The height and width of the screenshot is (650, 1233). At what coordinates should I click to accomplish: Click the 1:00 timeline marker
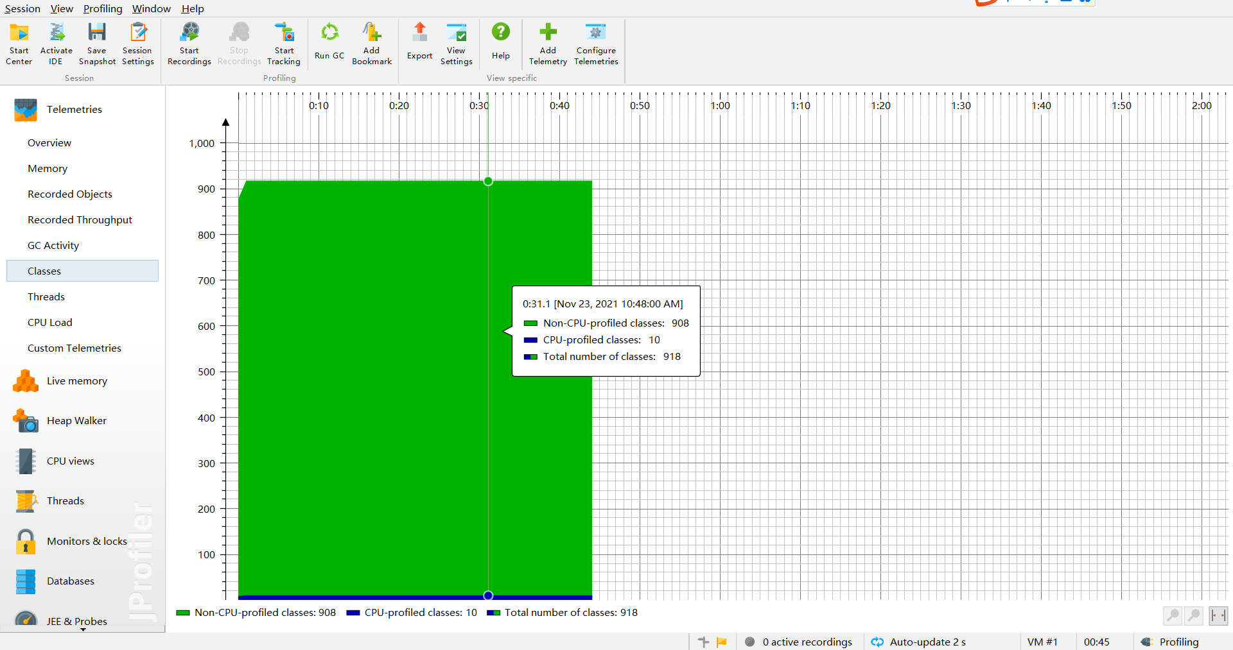tap(720, 105)
